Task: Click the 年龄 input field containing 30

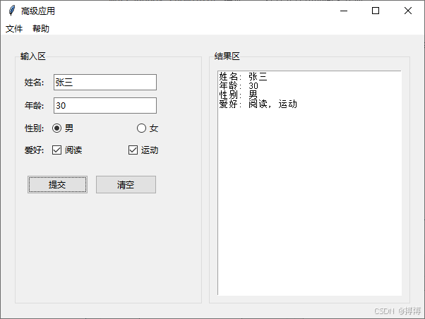Action: click(x=105, y=105)
